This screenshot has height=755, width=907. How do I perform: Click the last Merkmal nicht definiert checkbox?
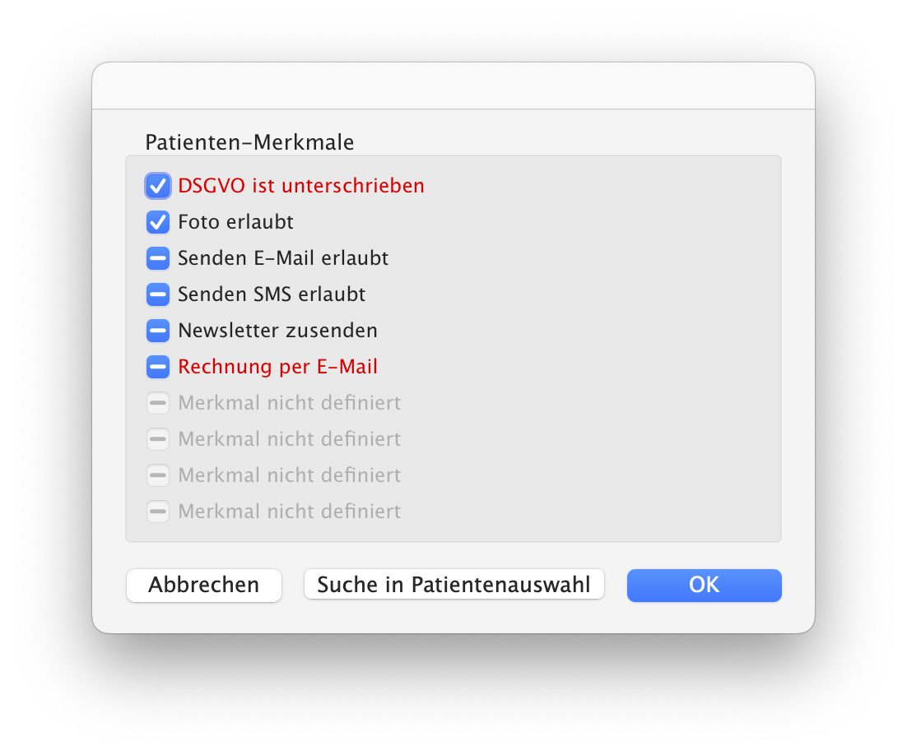158,512
